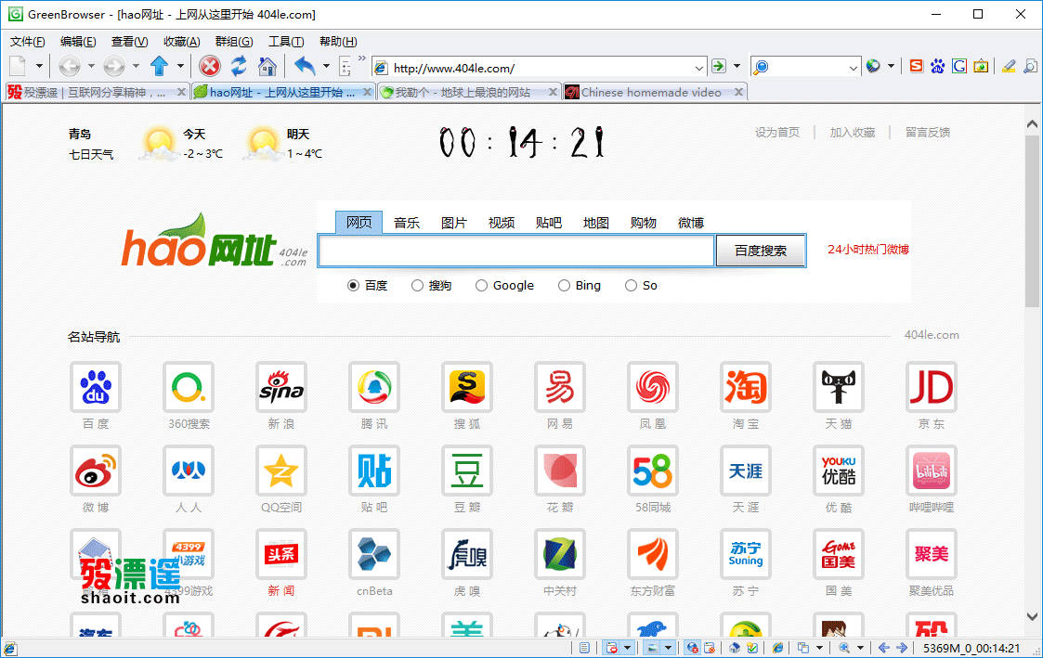Screen dimensions: 1043x658
Task: Click the 设为首页 link
Action: click(x=777, y=133)
